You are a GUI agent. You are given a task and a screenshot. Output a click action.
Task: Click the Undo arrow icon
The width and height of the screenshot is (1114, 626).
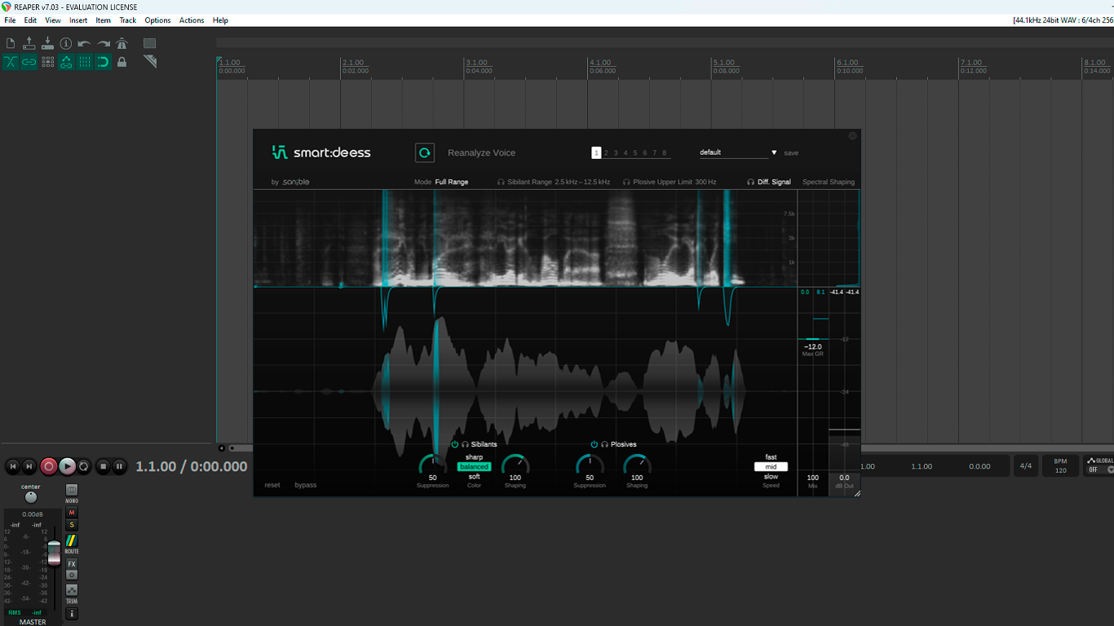point(85,43)
